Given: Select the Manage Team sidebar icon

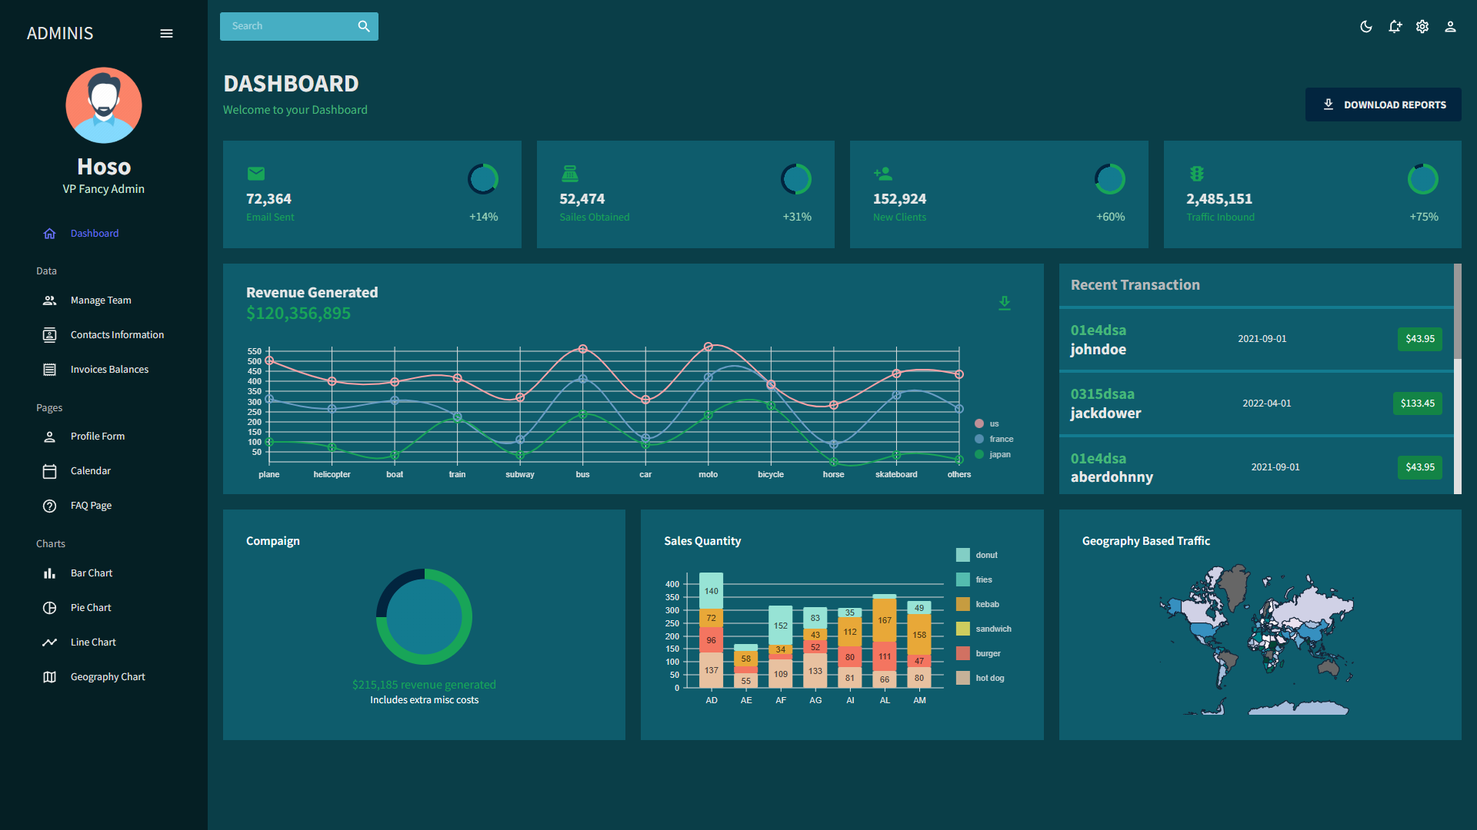Looking at the screenshot, I should coord(49,300).
